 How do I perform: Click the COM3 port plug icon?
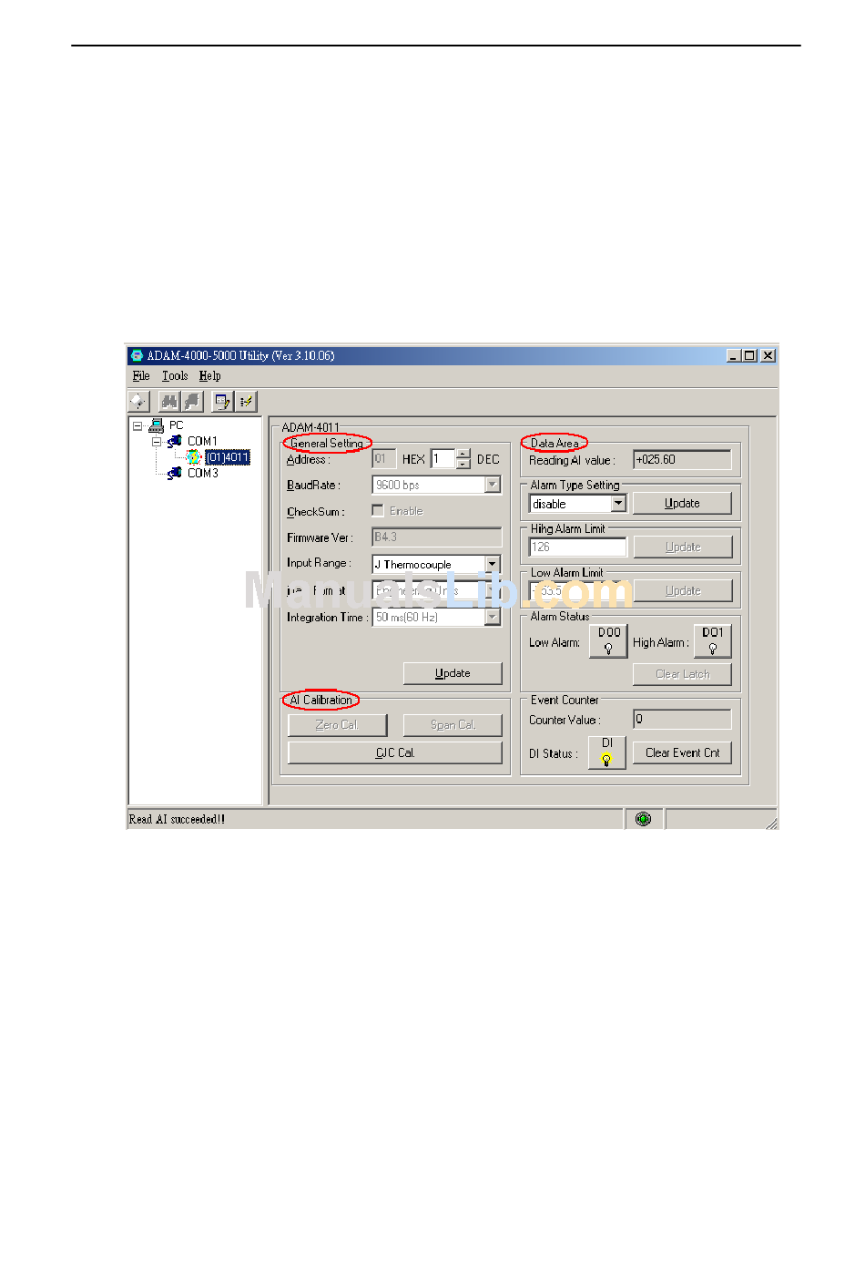[x=175, y=473]
